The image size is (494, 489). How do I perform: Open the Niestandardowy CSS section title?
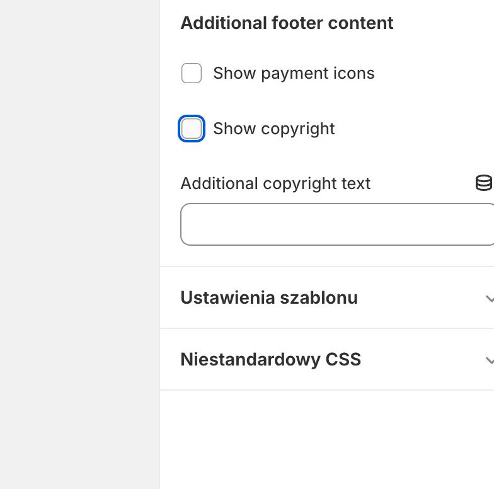point(271,359)
